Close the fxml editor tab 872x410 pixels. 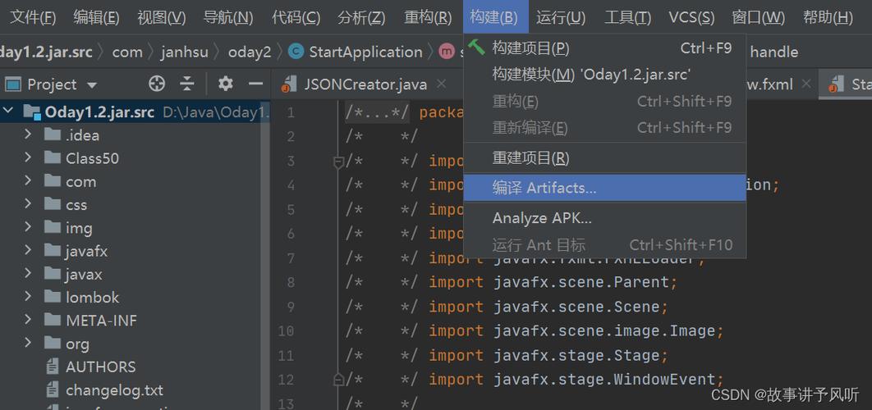tap(805, 84)
